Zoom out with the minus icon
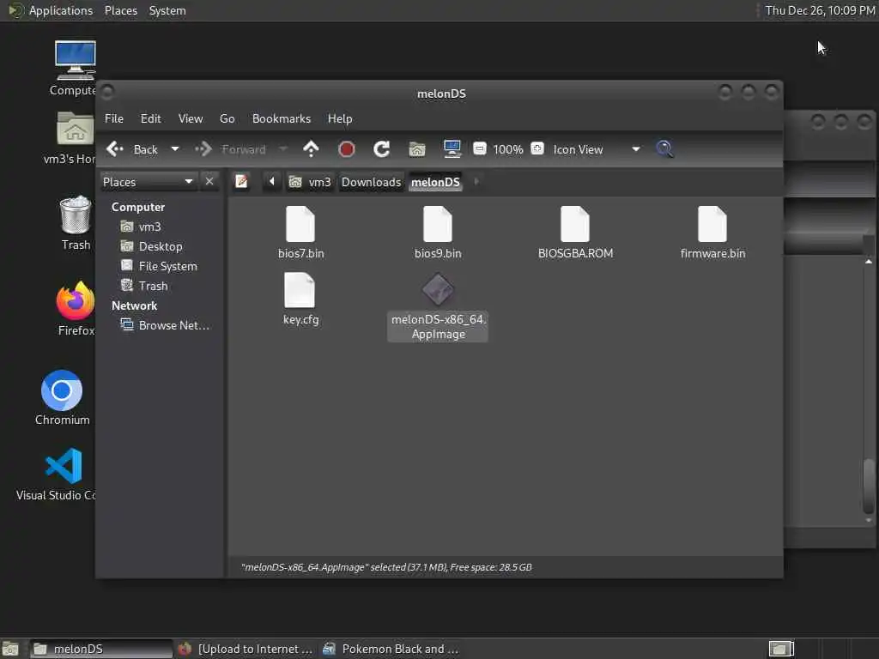 point(480,148)
